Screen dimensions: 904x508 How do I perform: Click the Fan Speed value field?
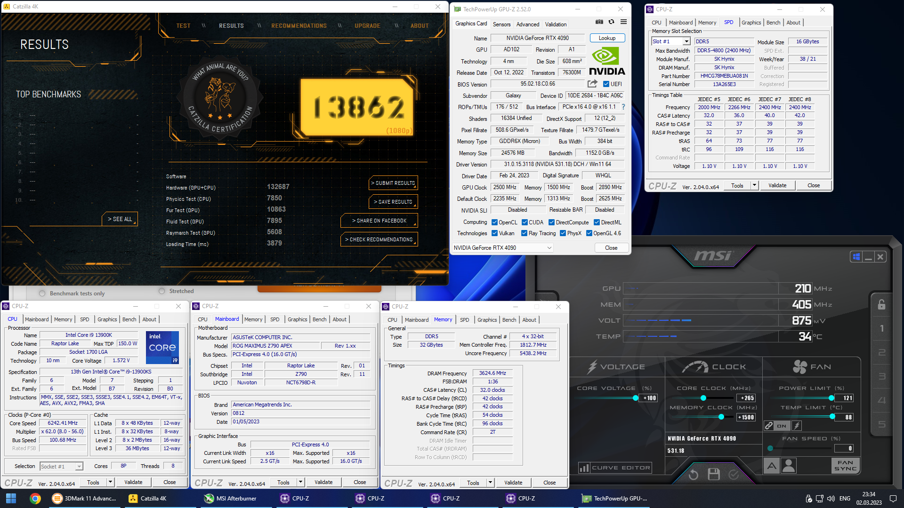tap(844, 448)
